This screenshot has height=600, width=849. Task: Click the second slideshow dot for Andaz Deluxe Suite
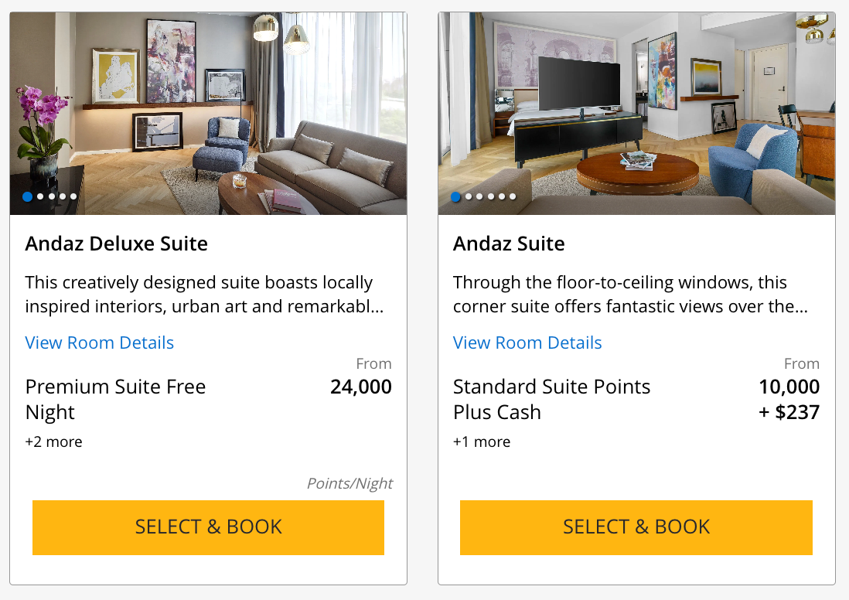(40, 196)
